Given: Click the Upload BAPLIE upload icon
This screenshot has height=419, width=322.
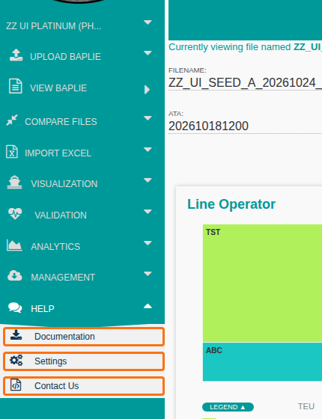Looking at the screenshot, I should (16, 55).
